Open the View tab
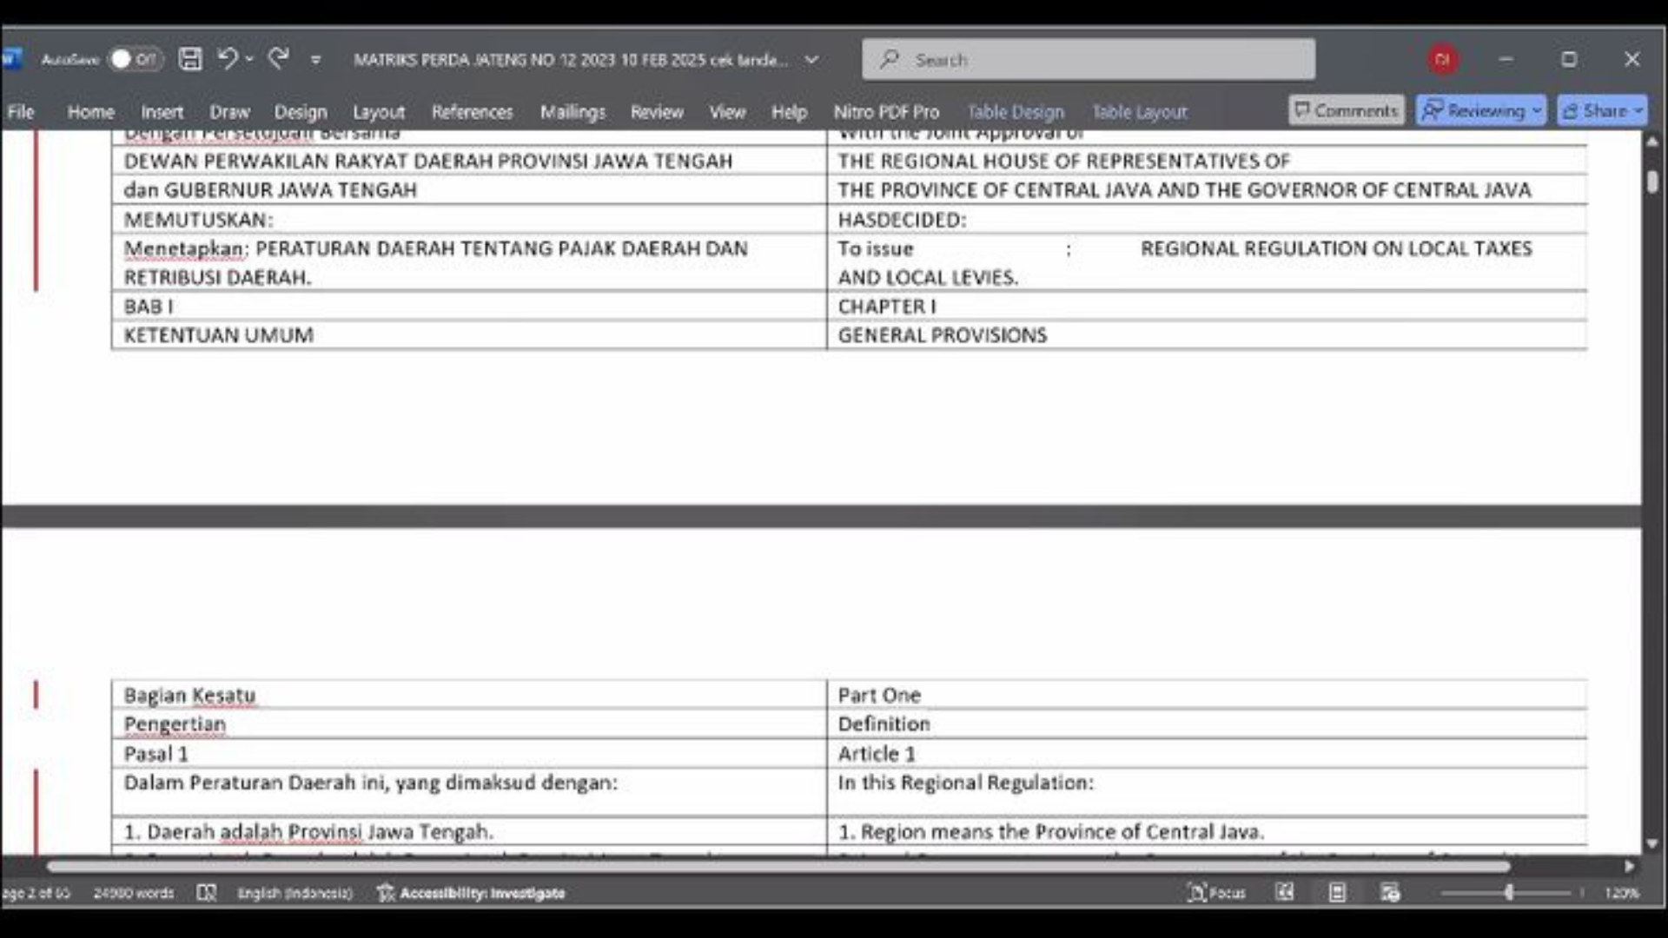Viewport: 1668px width, 938px height. tap(727, 112)
